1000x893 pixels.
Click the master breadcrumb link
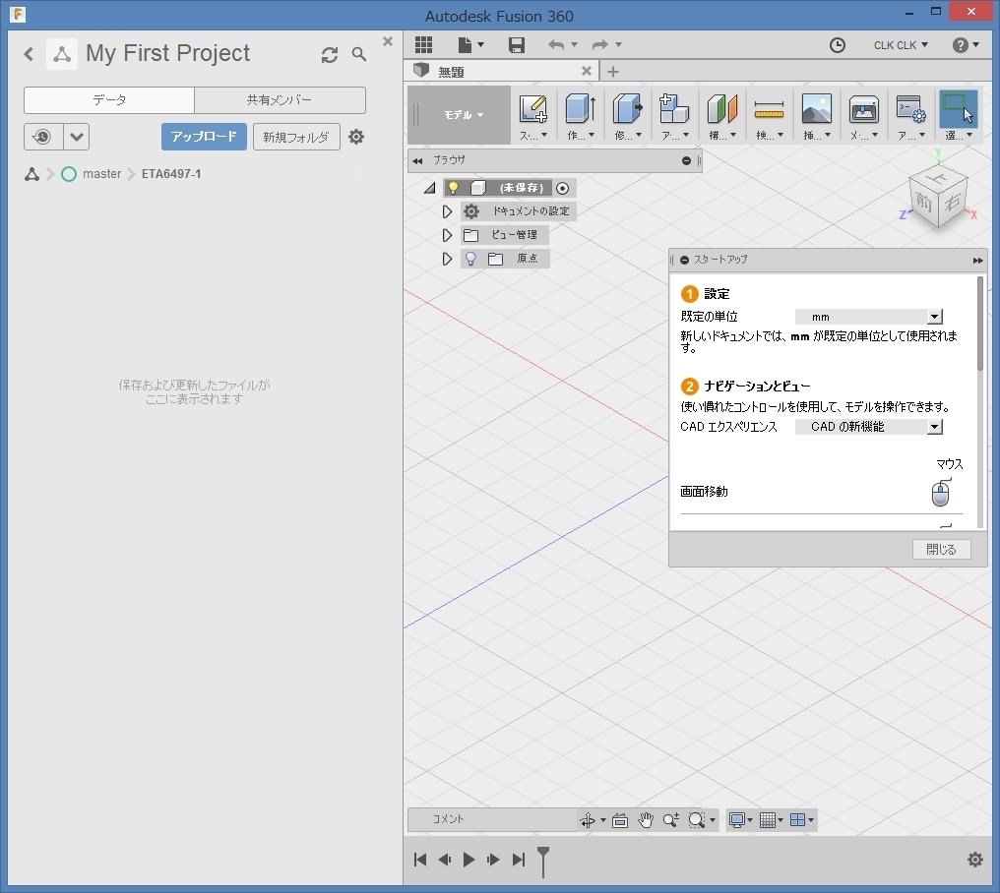(101, 174)
